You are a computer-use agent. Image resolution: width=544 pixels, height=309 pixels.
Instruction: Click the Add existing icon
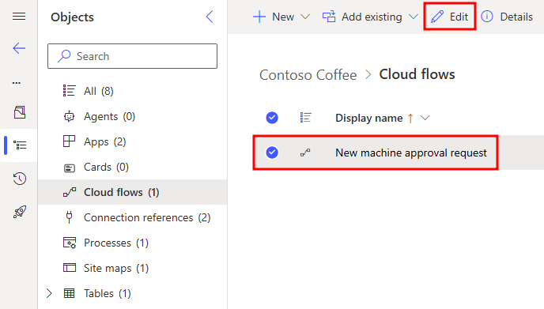[329, 17]
